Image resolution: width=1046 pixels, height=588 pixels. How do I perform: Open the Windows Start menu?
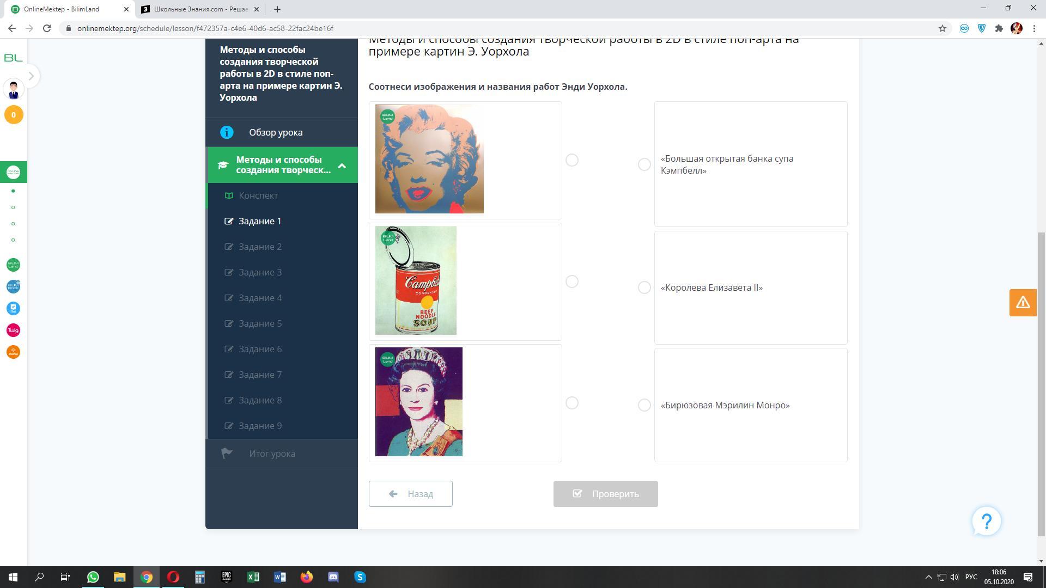pyautogui.click(x=13, y=577)
